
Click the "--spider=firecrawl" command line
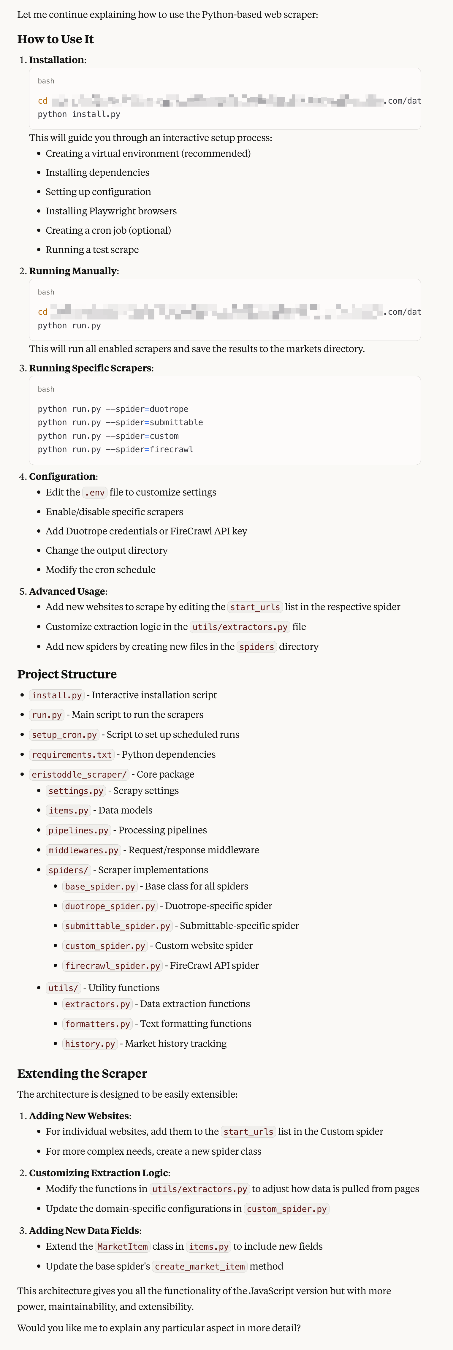point(116,449)
